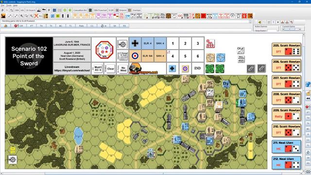Viewport: 311px width, 175px height.
Task: Click the vertical map scrollbar
Action: tap(303, 102)
